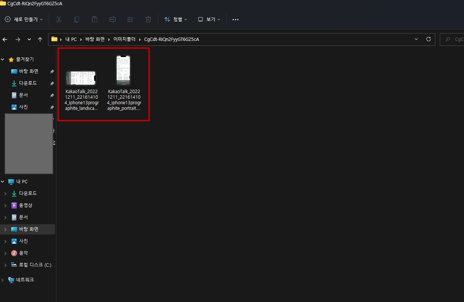Expand 로컬 디스크 (C:) node
This screenshot has height=302, width=464.
(5, 265)
